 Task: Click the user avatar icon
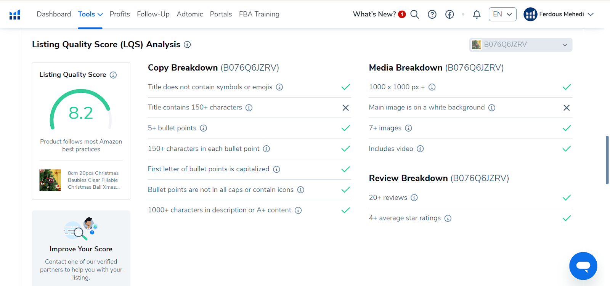pos(530,14)
